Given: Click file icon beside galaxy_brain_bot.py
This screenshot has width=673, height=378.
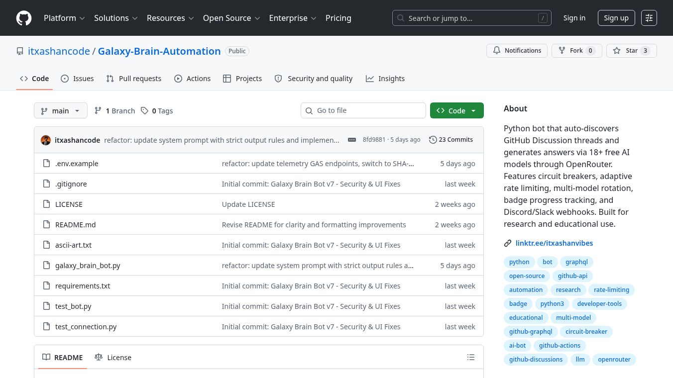Looking at the screenshot, I should (x=46, y=266).
